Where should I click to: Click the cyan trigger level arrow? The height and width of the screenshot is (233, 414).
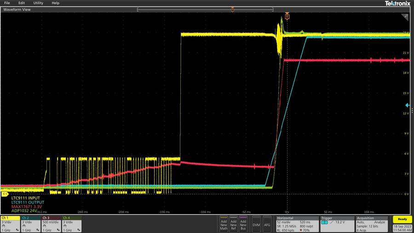(x=407, y=105)
